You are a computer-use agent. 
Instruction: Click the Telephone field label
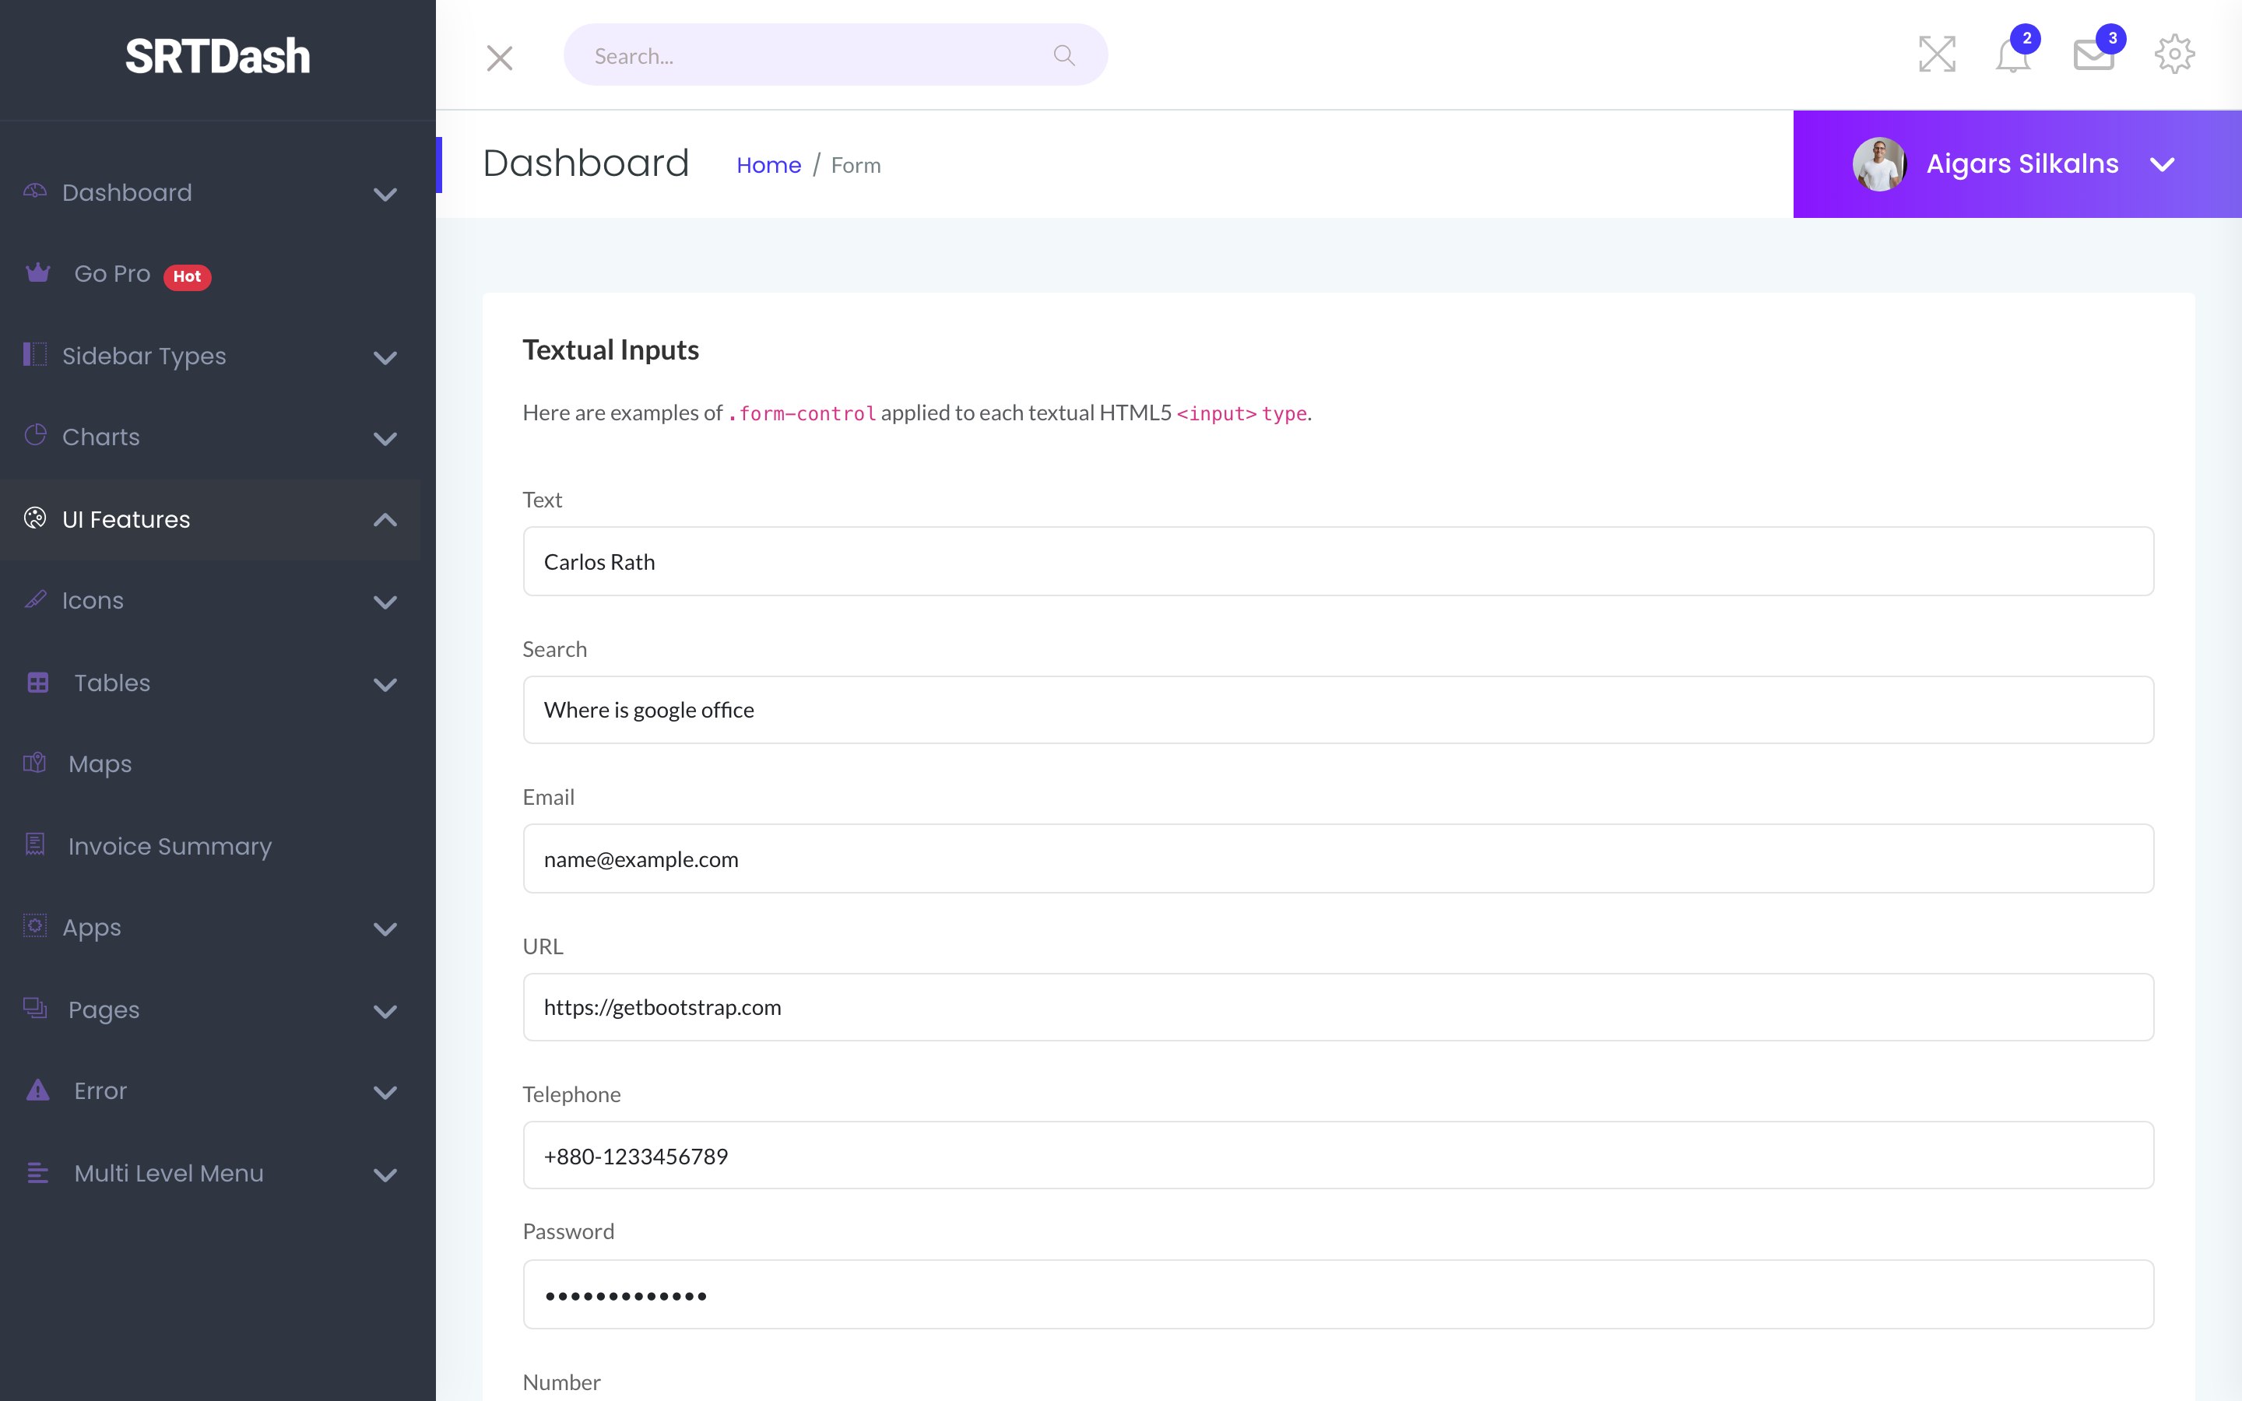click(571, 1094)
